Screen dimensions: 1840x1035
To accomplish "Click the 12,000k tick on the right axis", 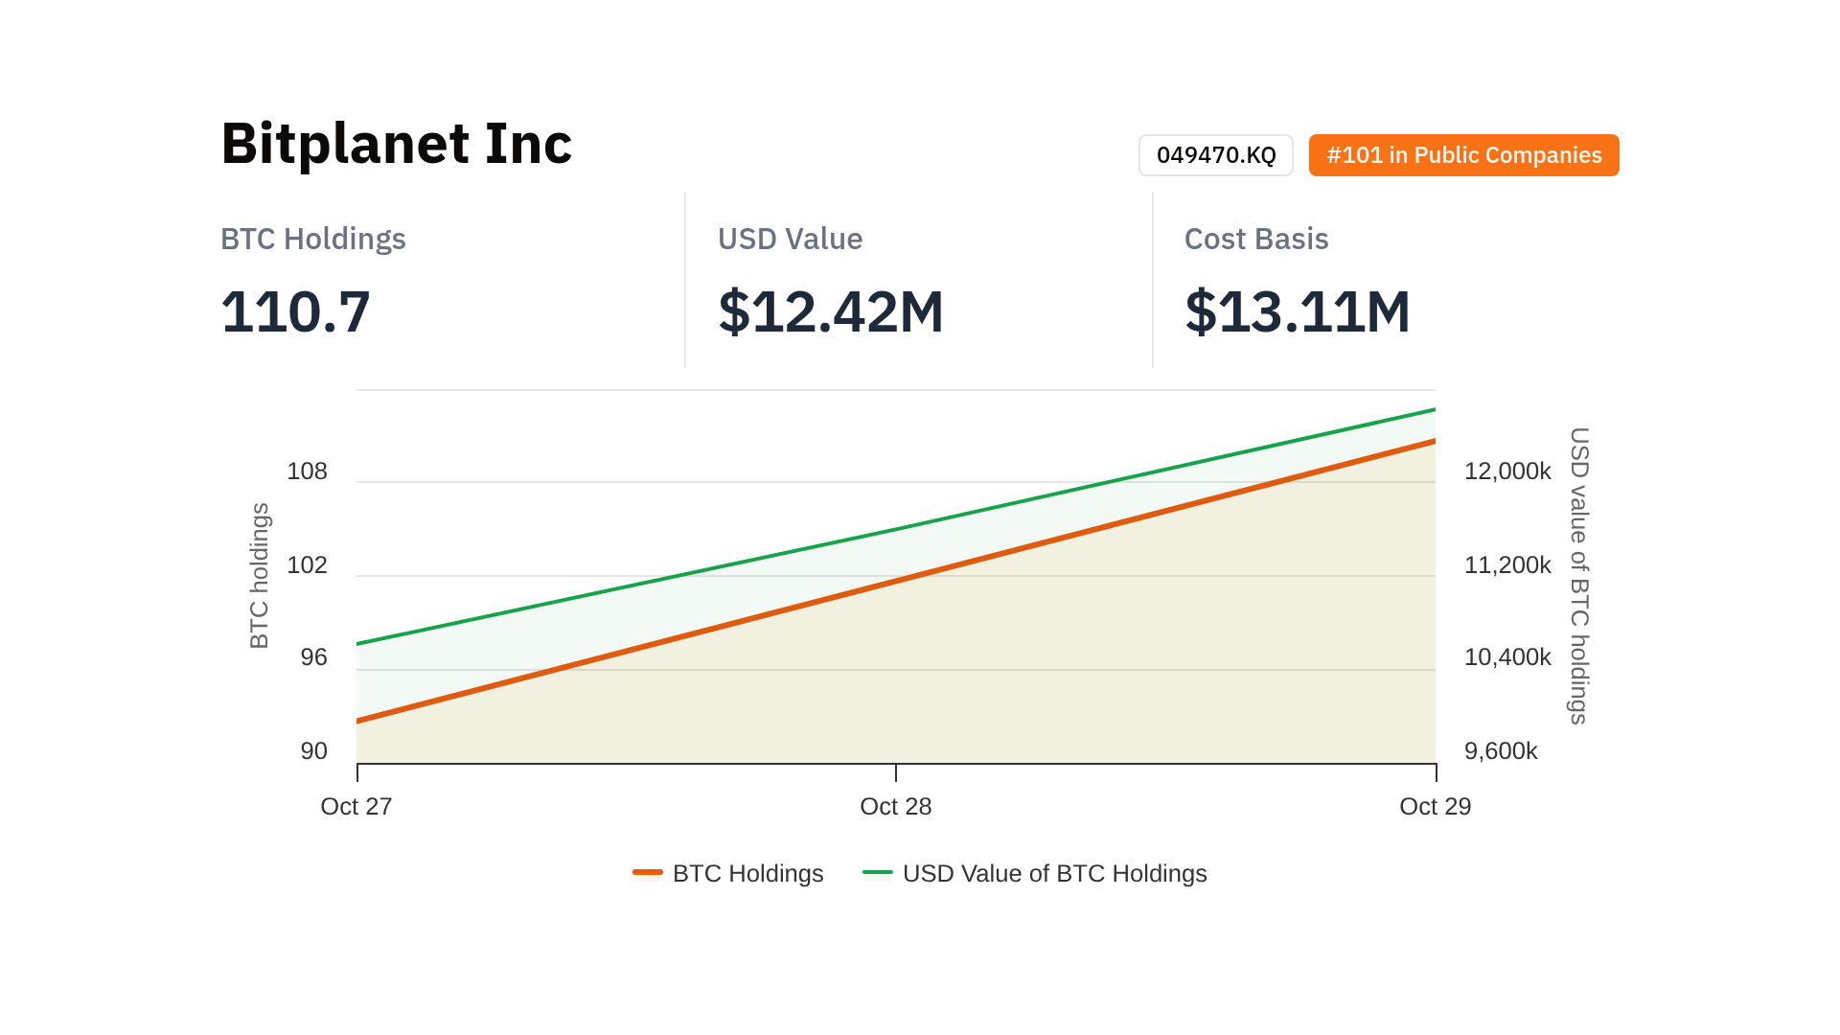I will (x=1506, y=471).
